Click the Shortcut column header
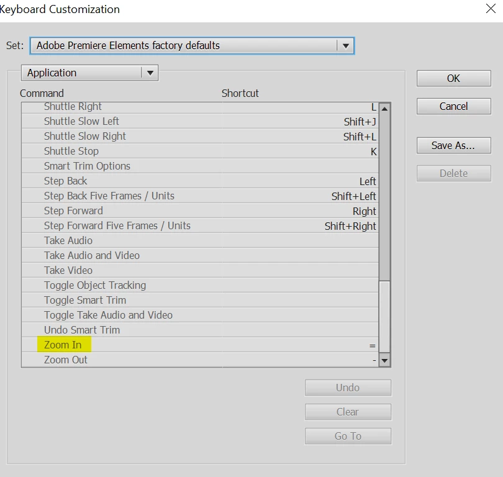503x477 pixels. point(240,93)
